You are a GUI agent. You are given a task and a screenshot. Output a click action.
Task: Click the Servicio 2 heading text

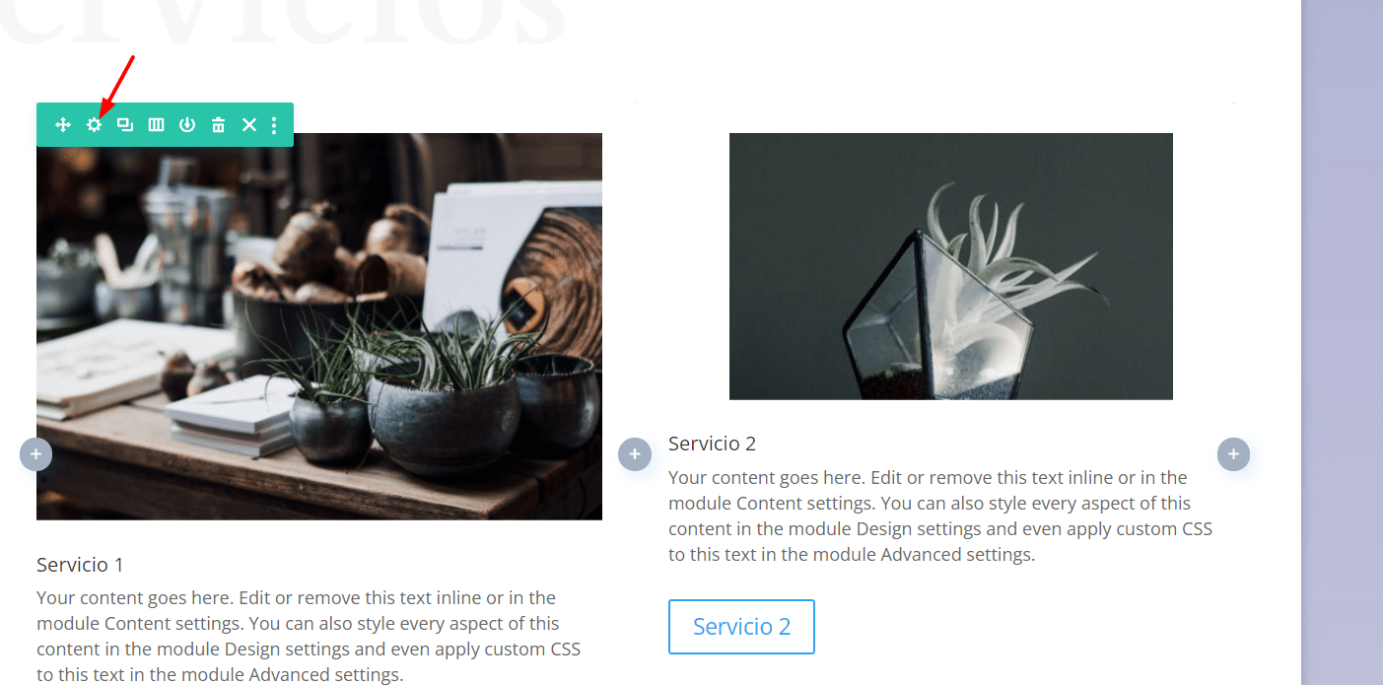(712, 444)
